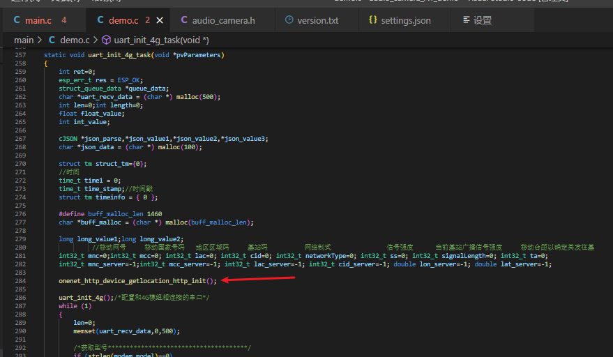Image resolution: width=613 pixels, height=357 pixels.
Task: Click 'int ret=0;' on line 259
Action: coord(77,72)
